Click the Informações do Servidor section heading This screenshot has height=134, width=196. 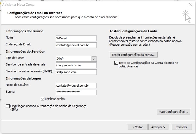point(25,51)
